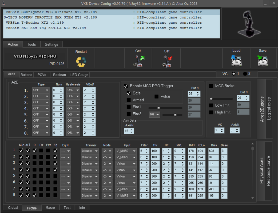The height and width of the screenshot is (213, 278).
Task: Click the Set joystick icon
Action: (x=167, y=61)
